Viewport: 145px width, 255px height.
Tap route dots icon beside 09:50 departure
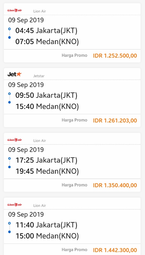pyautogui.click(x=10, y=98)
